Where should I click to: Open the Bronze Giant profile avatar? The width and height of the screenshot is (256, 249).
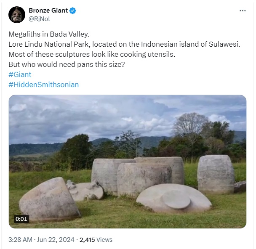point(17,15)
